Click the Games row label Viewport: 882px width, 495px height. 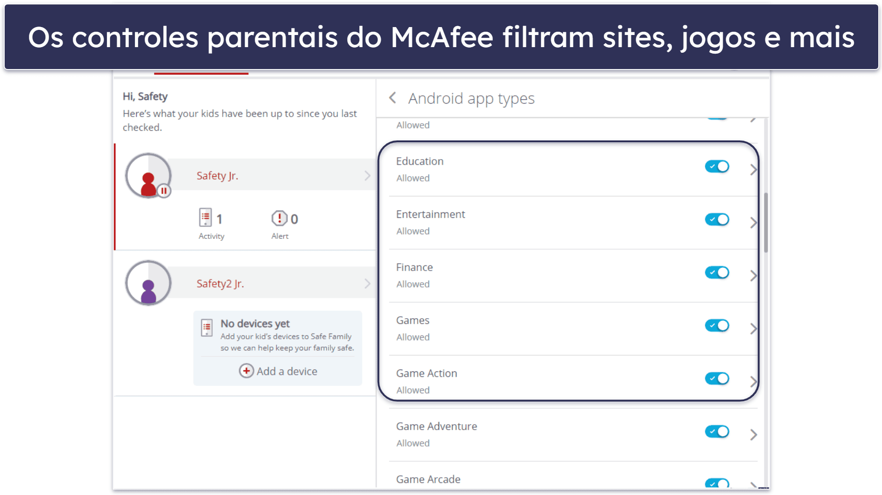click(x=413, y=320)
